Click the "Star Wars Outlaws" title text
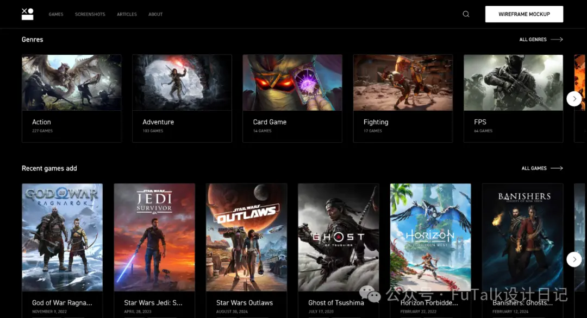 (x=245, y=303)
